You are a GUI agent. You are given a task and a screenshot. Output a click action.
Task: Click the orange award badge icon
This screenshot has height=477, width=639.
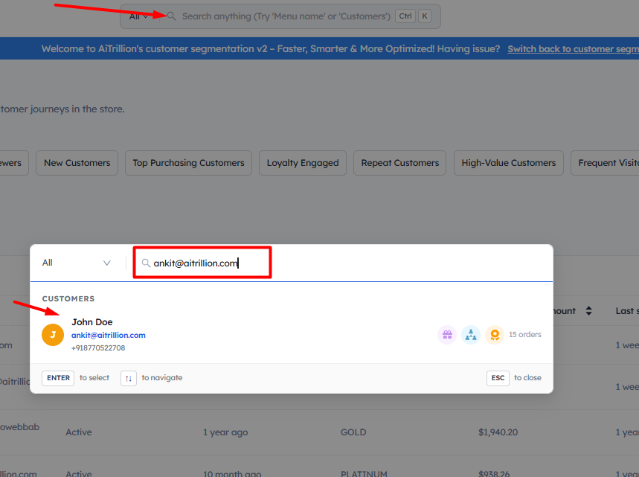pyautogui.click(x=495, y=335)
